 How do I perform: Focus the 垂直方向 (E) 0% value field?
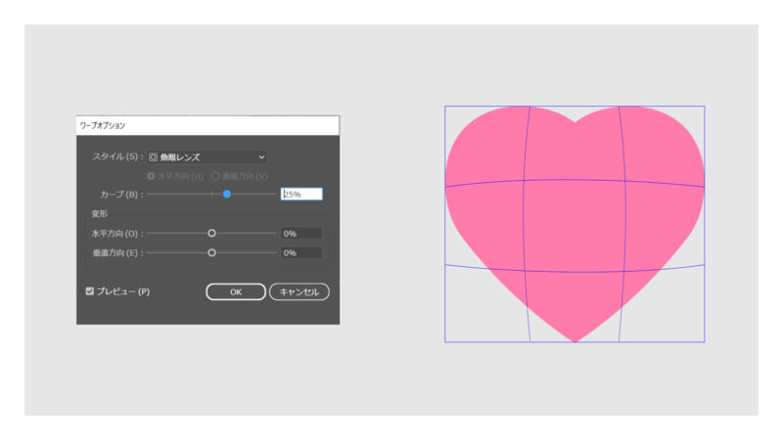[301, 252]
